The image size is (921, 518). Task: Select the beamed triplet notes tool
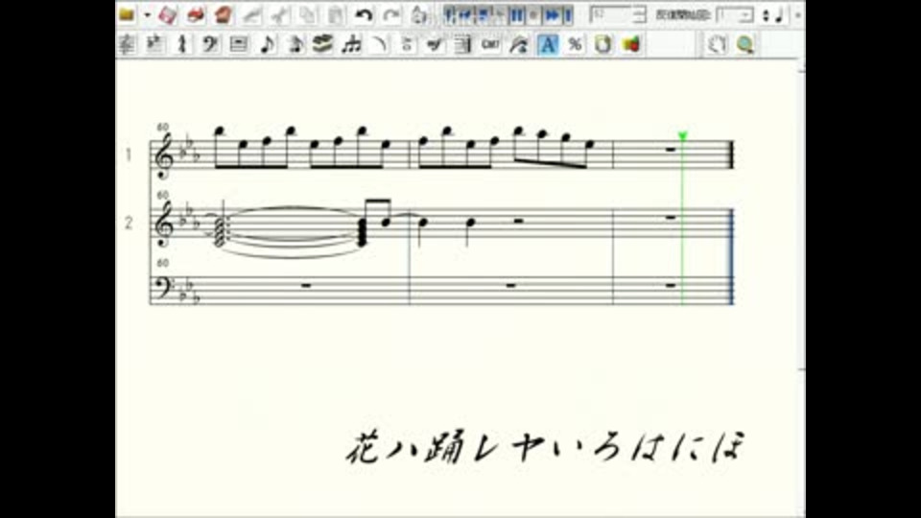click(351, 44)
